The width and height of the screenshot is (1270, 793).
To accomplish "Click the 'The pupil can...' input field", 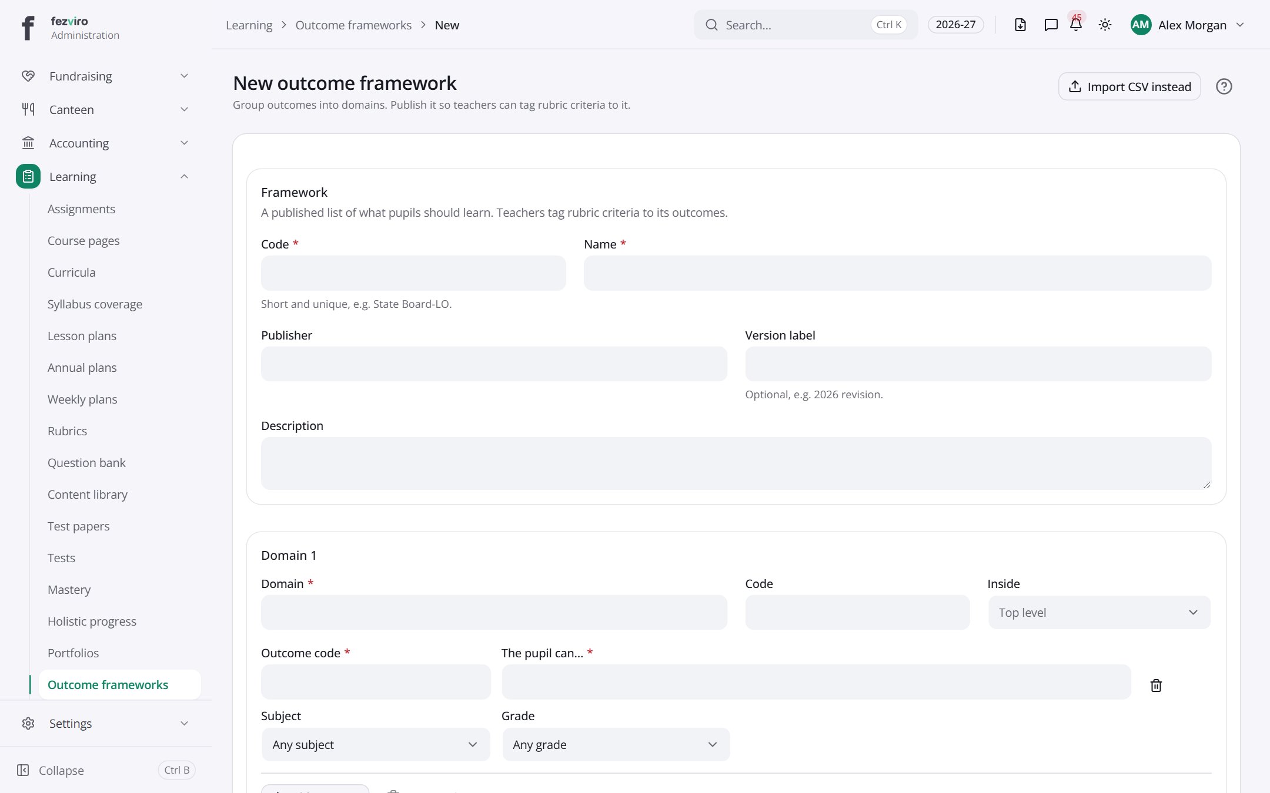I will click(x=816, y=681).
